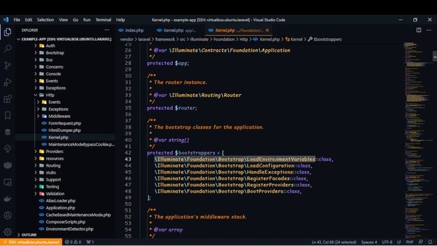Open the Search view in activity bar
This screenshot has width=437, height=246.
[8, 49]
